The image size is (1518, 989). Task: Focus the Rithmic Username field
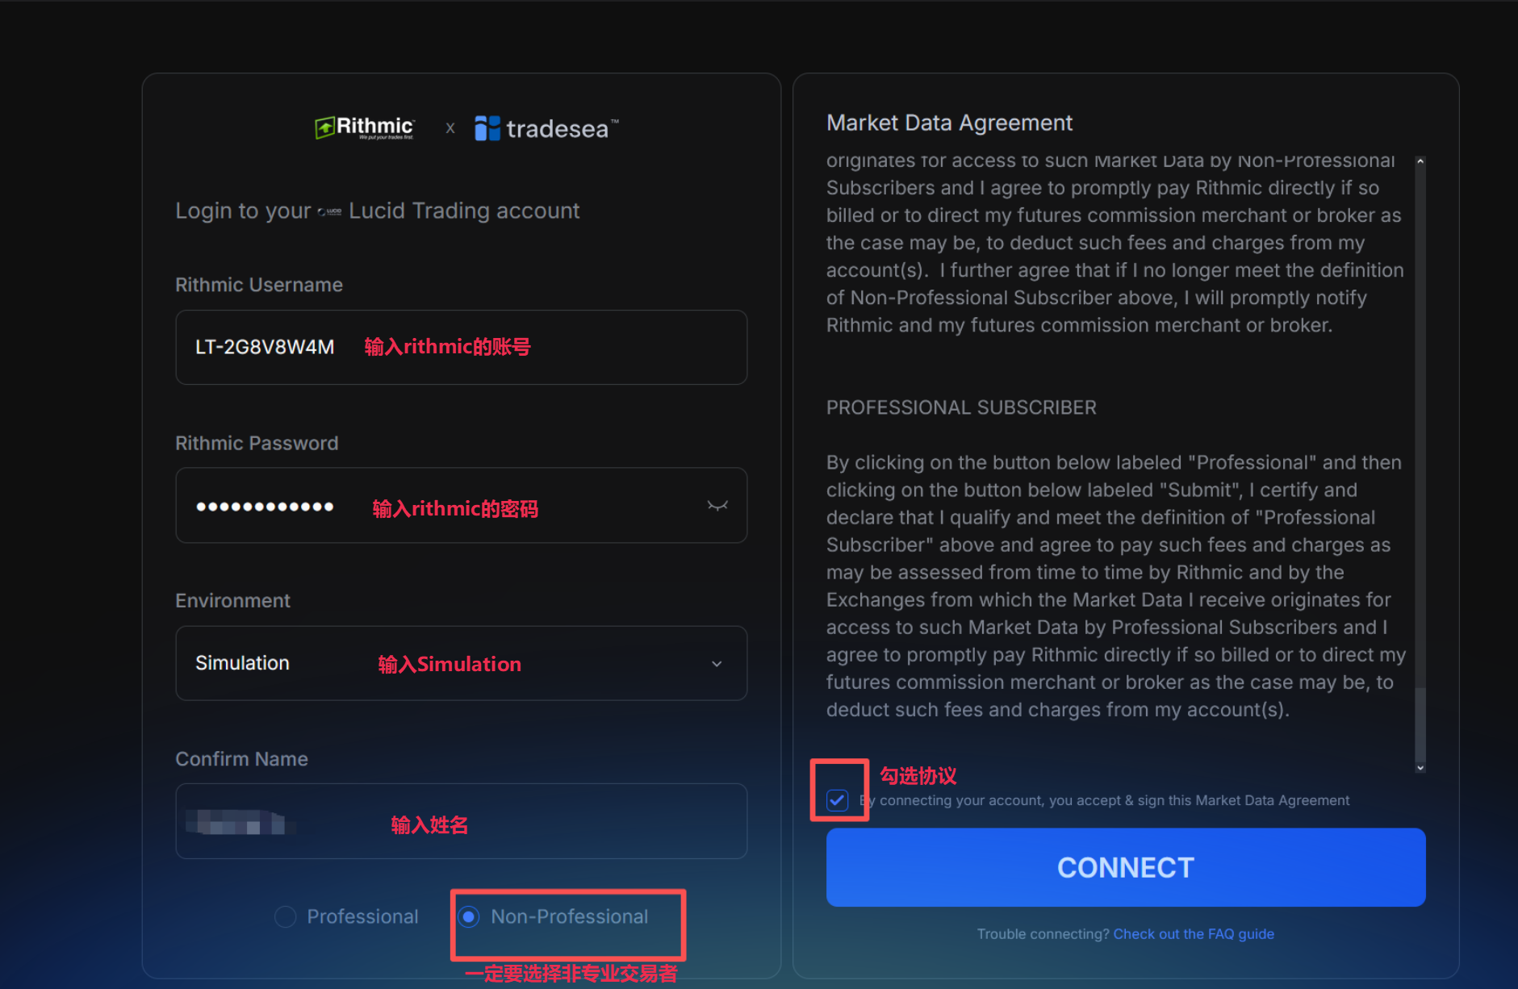click(461, 347)
